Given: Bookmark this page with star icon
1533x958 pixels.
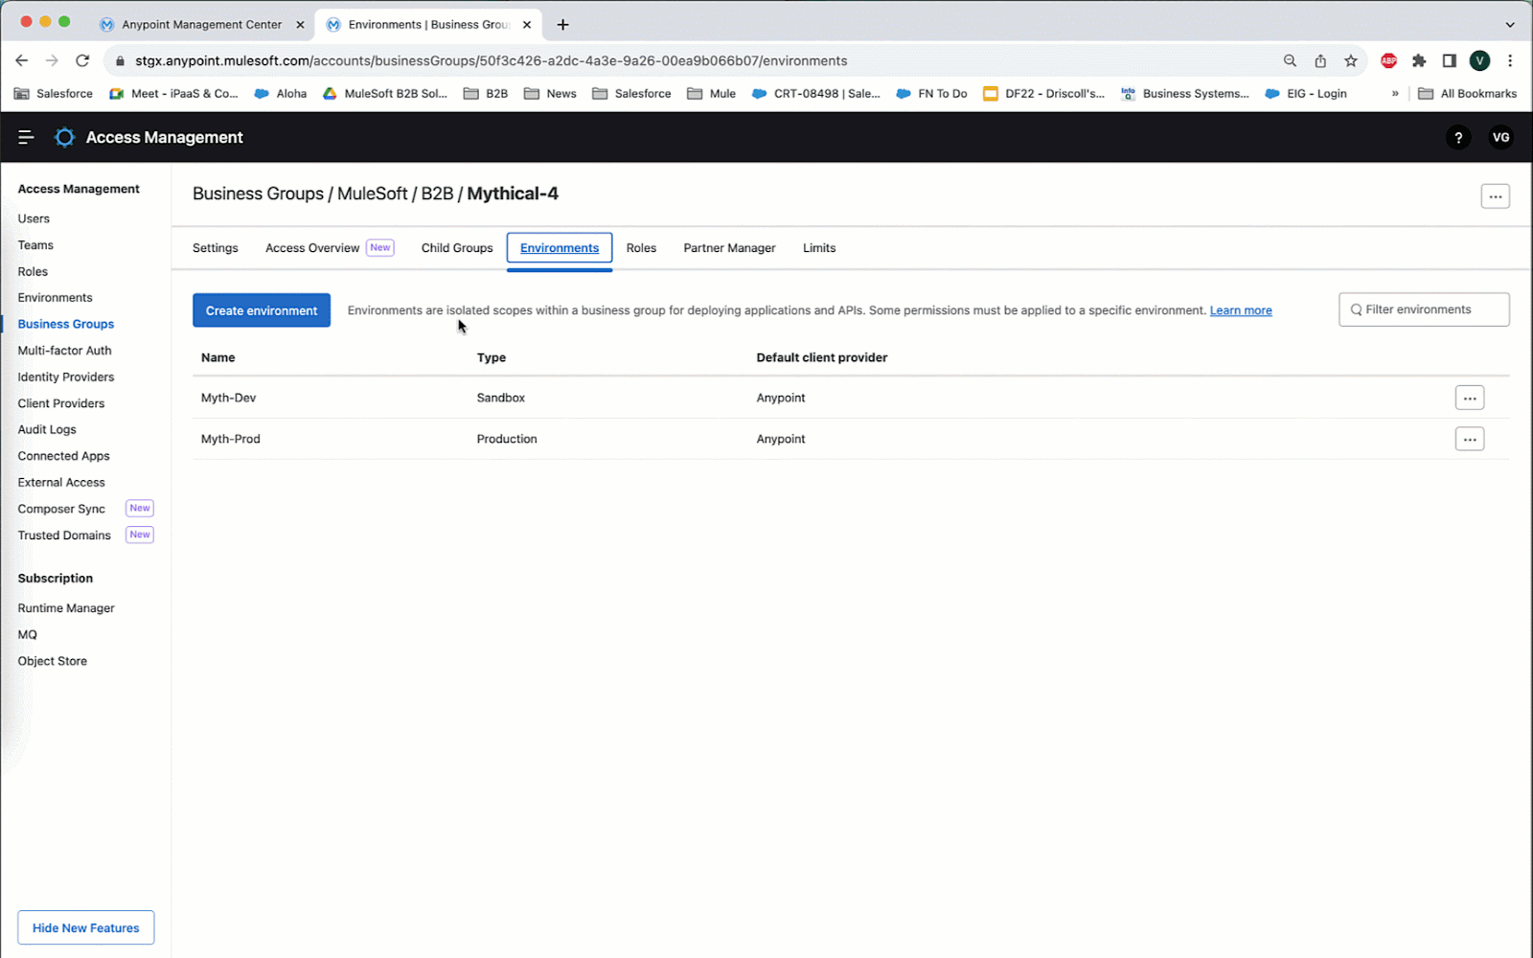Looking at the screenshot, I should [1351, 60].
